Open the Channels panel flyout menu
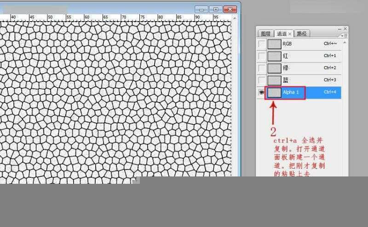This screenshot has height=227, width=368. [x=345, y=36]
